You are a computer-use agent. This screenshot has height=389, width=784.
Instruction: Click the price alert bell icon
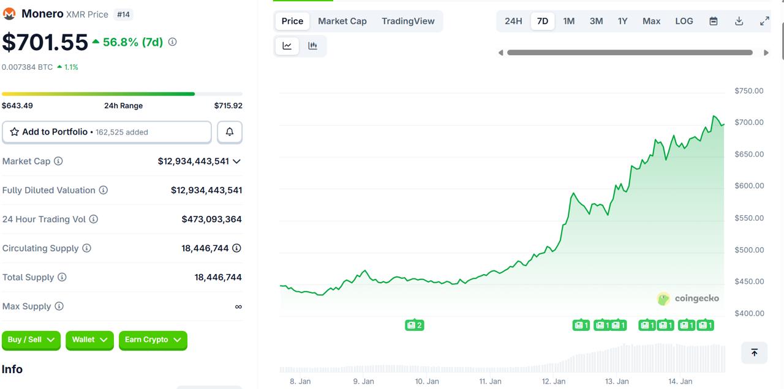(x=229, y=132)
